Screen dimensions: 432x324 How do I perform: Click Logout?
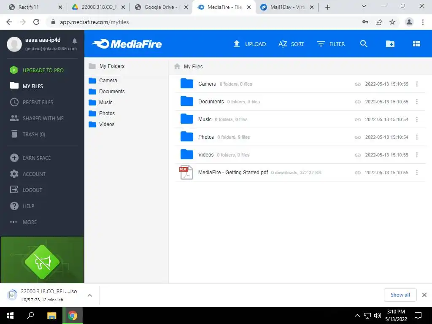26,190
